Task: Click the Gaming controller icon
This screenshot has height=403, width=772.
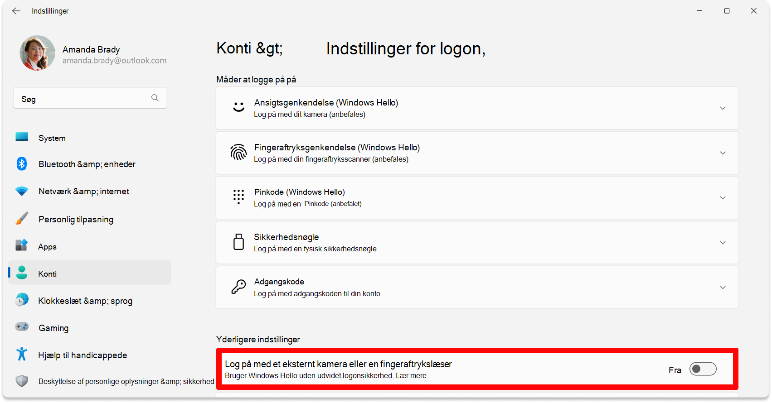Action: pos(22,326)
